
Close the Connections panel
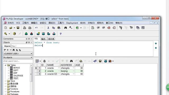(31, 39)
